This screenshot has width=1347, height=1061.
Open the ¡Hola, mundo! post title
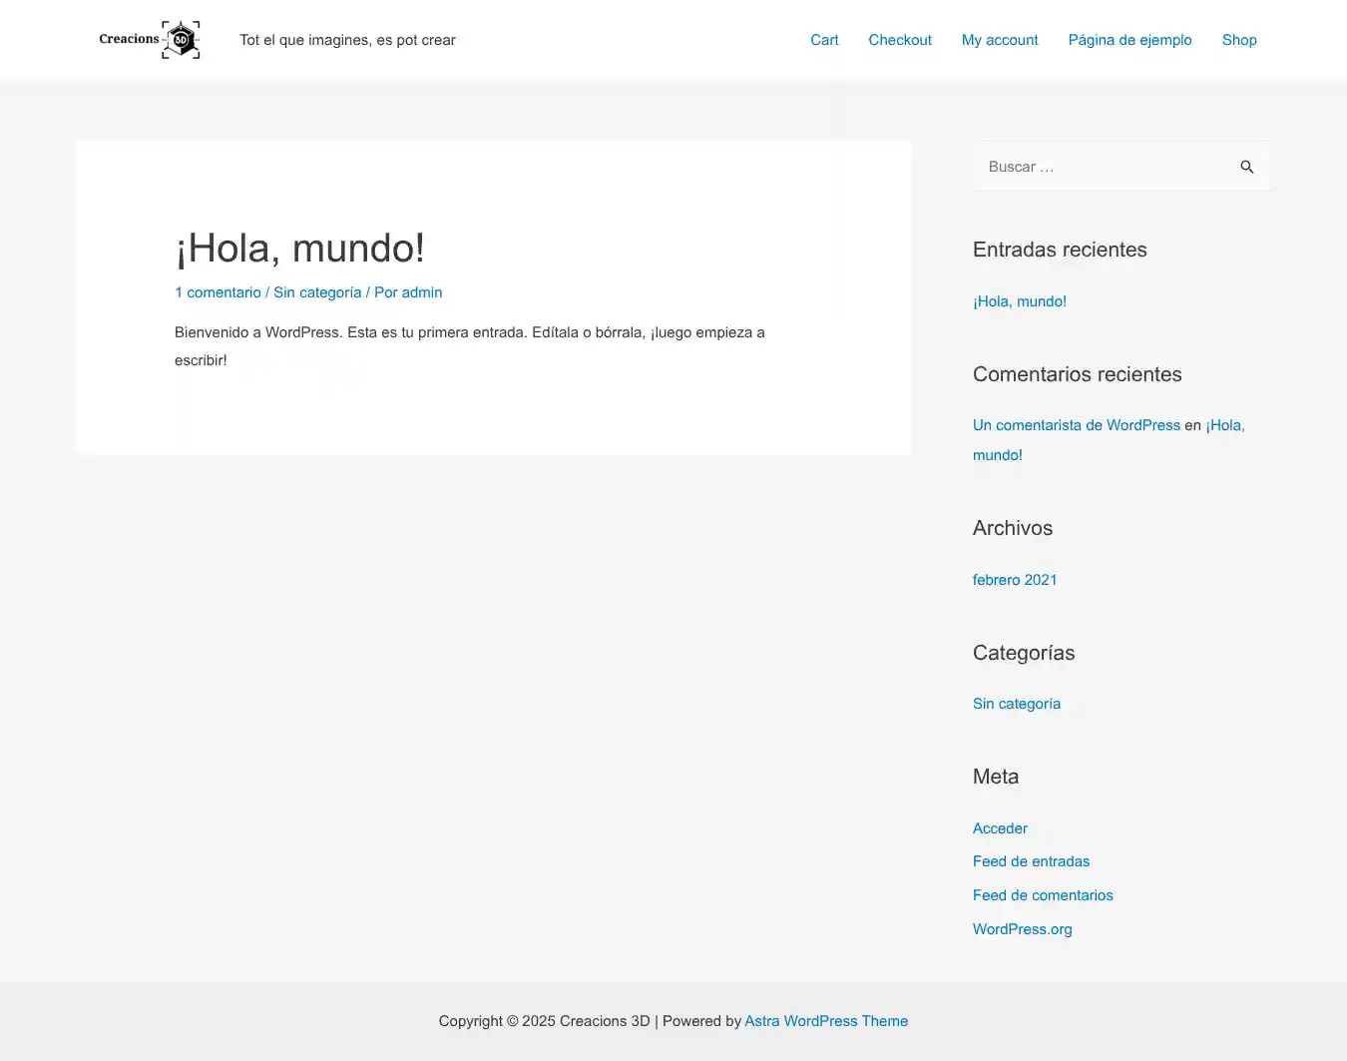299,249
